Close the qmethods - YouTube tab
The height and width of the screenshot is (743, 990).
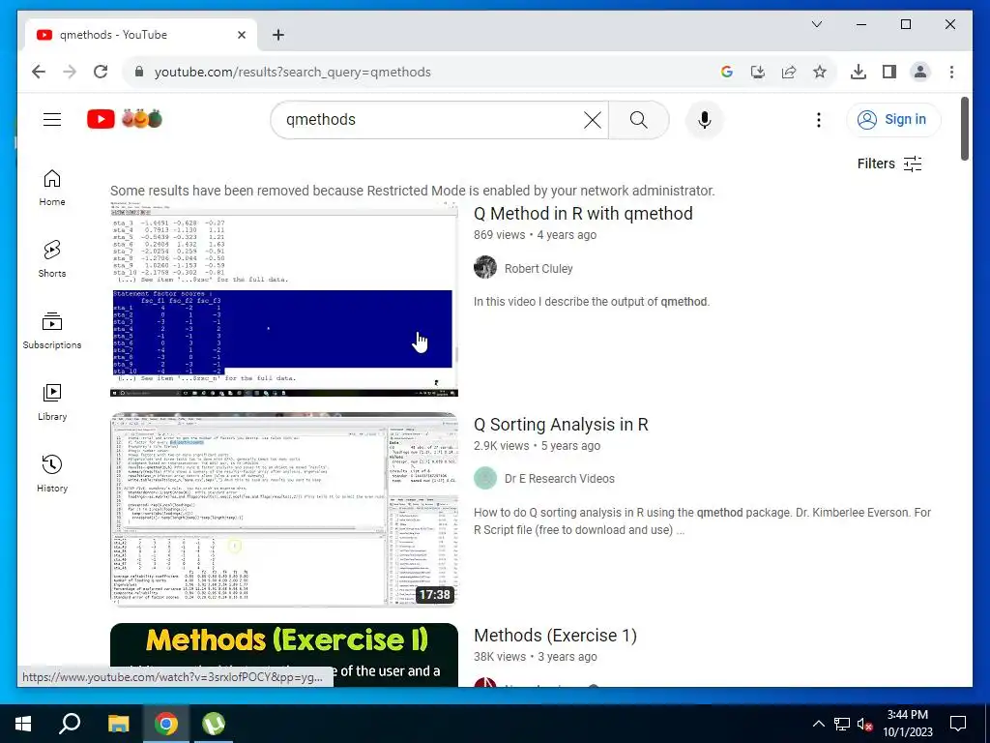(x=241, y=35)
